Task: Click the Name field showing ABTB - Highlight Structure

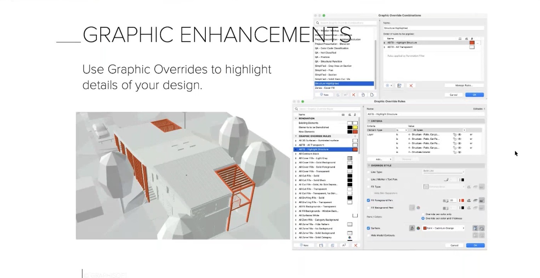Action: 426,114
